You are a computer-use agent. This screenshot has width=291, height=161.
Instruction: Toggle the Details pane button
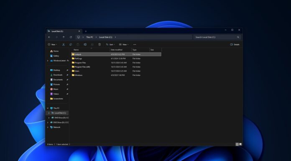point(235,45)
